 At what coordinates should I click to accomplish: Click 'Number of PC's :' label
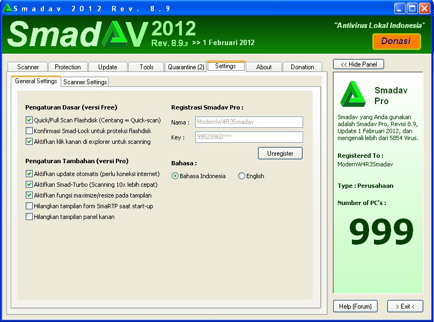coord(362,203)
